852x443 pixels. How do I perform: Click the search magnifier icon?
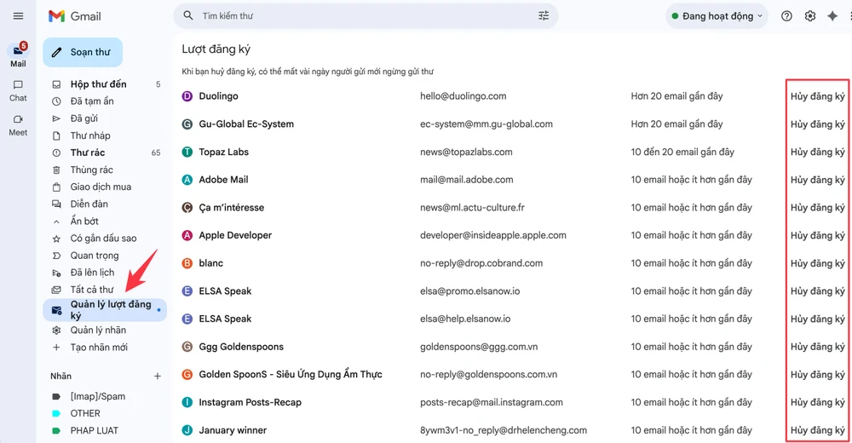pos(188,16)
